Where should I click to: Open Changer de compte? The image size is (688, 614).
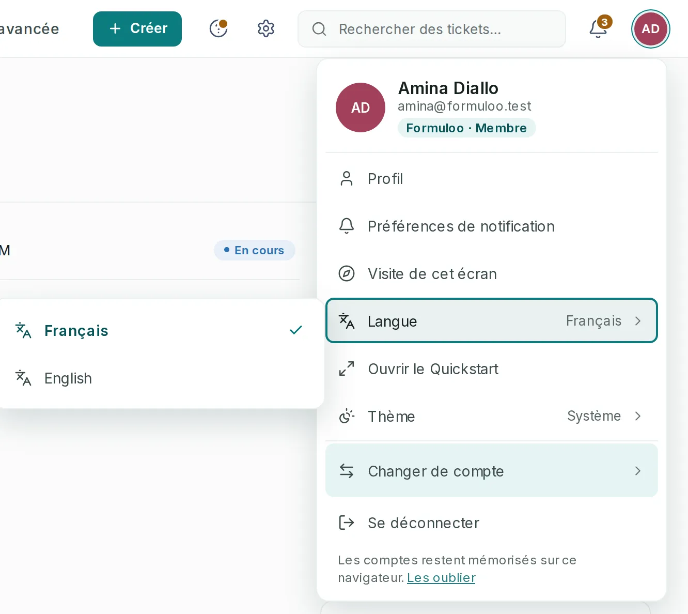(x=492, y=470)
